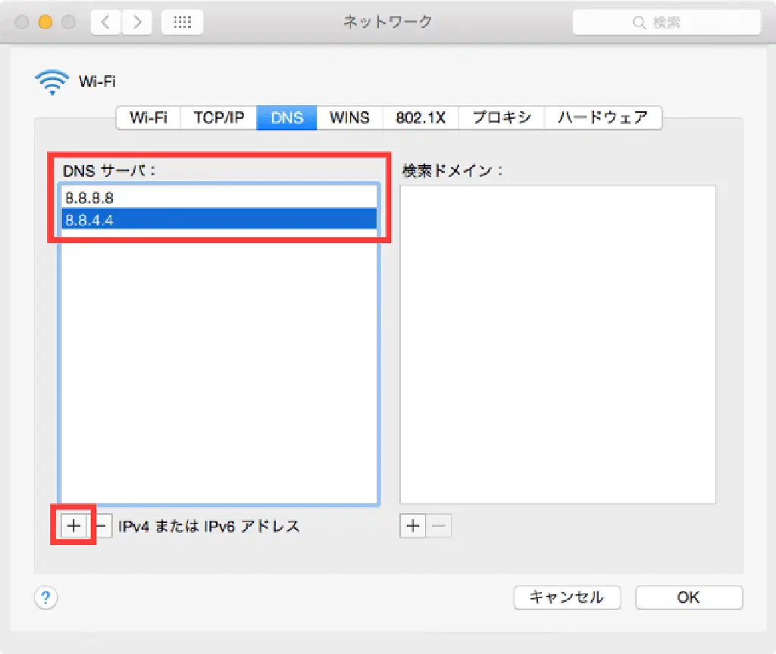
Task: Add a DNS server with plus button
Action: pyautogui.click(x=73, y=526)
